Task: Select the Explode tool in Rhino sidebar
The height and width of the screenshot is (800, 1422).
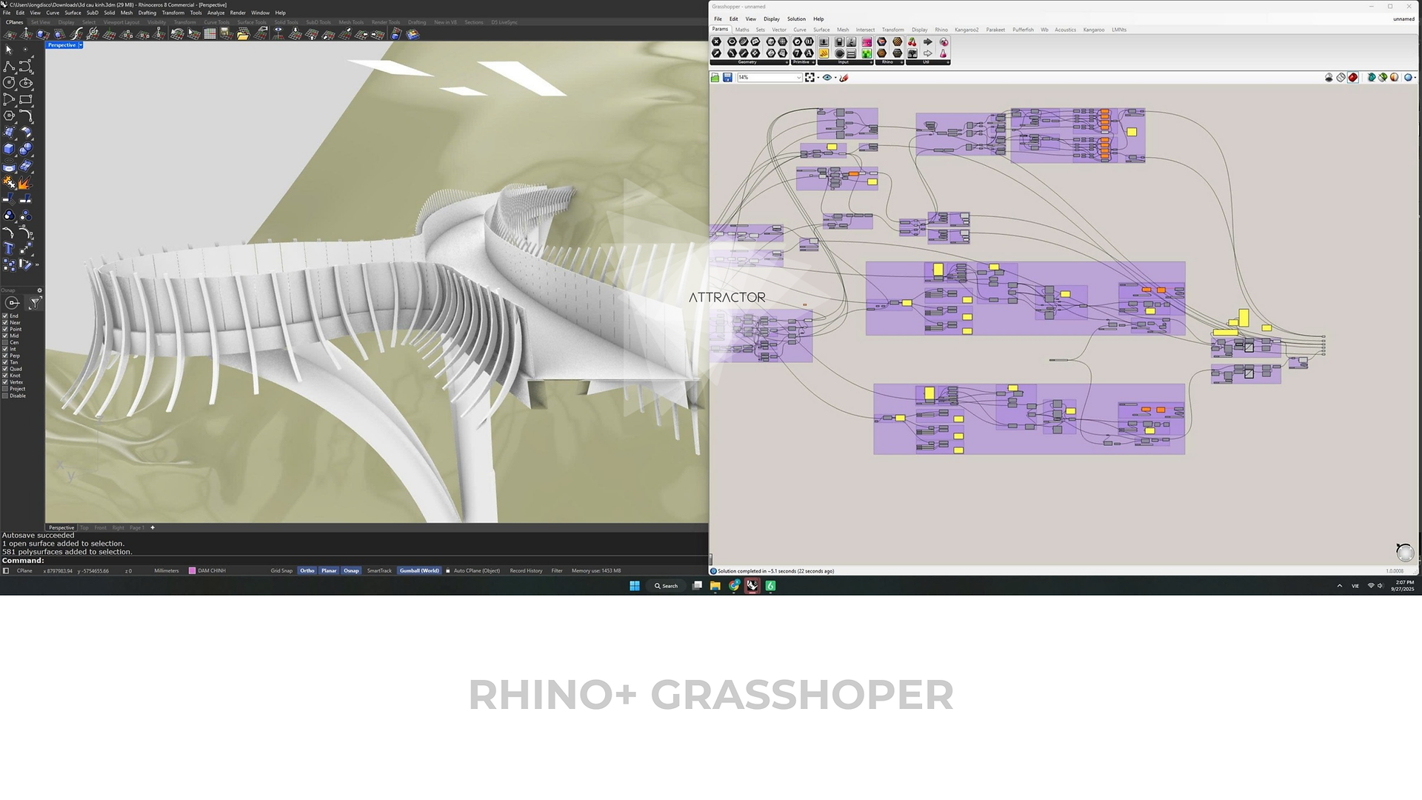Action: tap(25, 183)
